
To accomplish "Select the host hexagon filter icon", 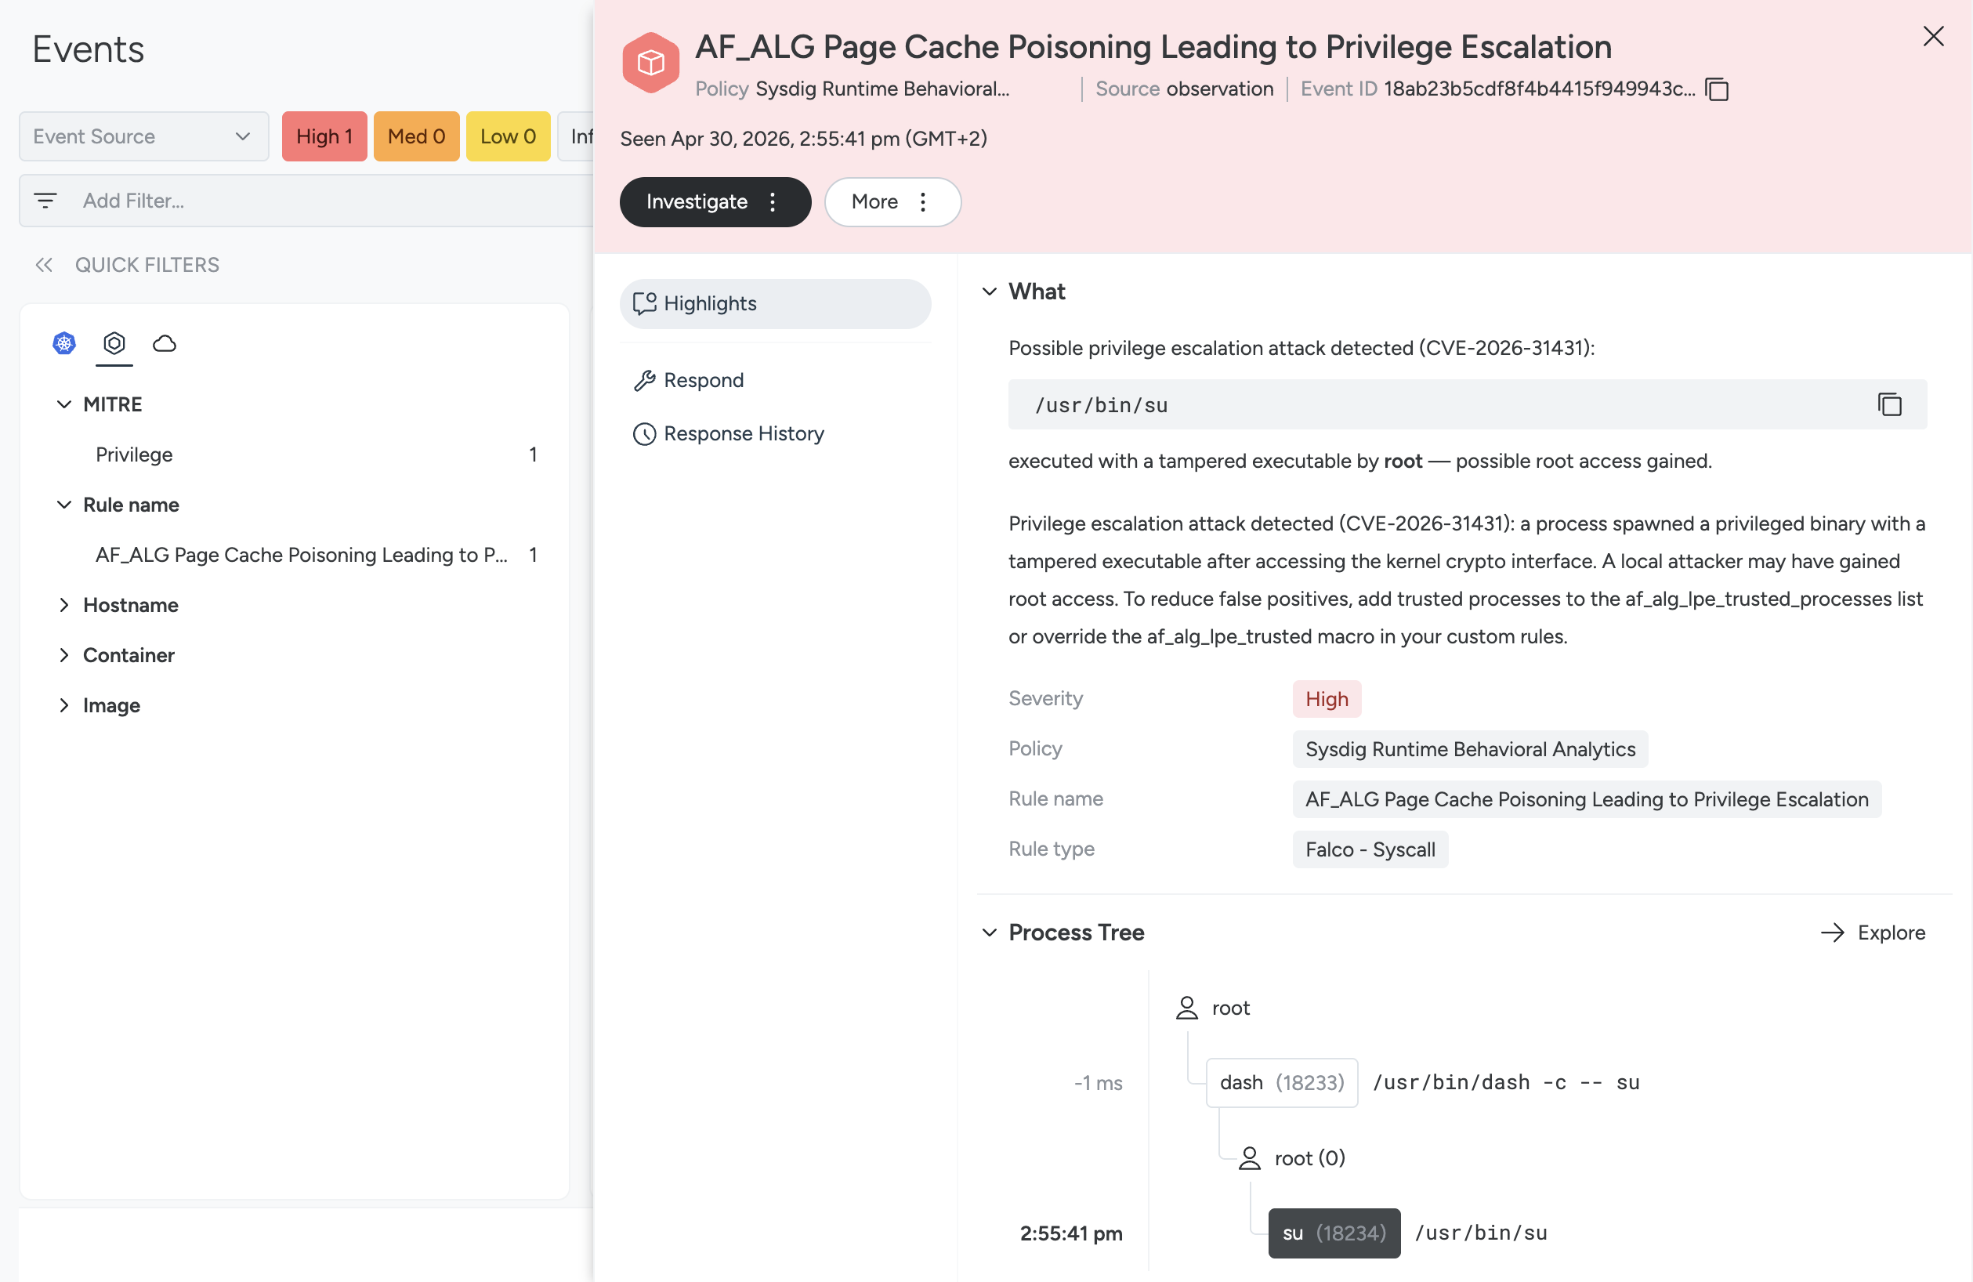I will pyautogui.click(x=114, y=343).
